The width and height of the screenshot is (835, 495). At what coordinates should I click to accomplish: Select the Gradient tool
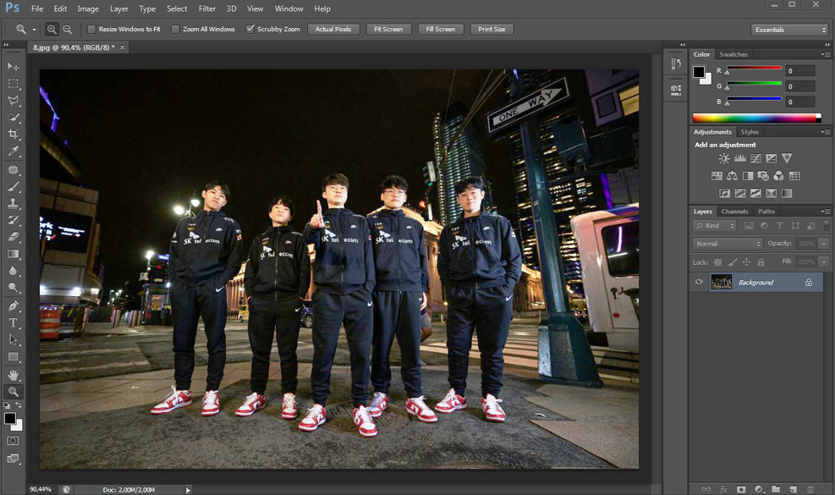tap(14, 254)
